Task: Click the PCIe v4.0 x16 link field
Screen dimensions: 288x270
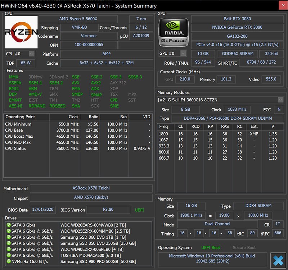Action: [237, 45]
